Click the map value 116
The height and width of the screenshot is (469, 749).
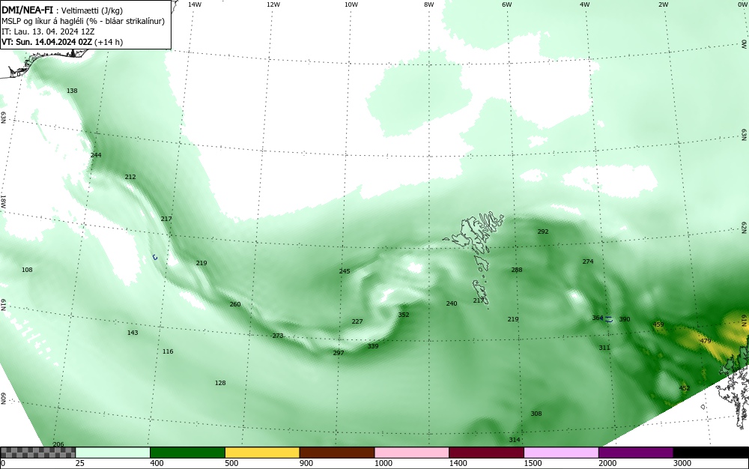pos(168,351)
